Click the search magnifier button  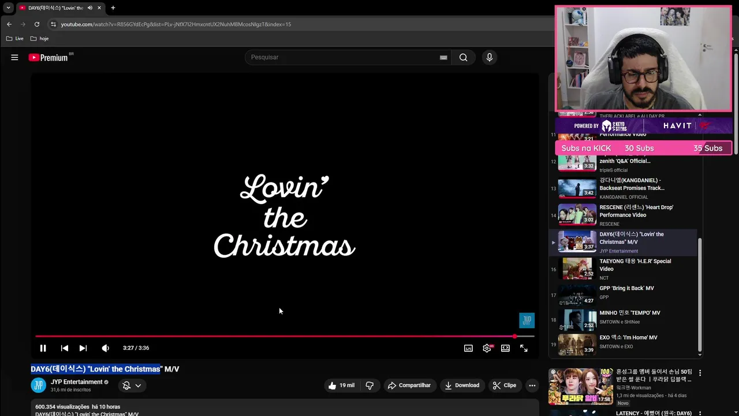[463, 57]
